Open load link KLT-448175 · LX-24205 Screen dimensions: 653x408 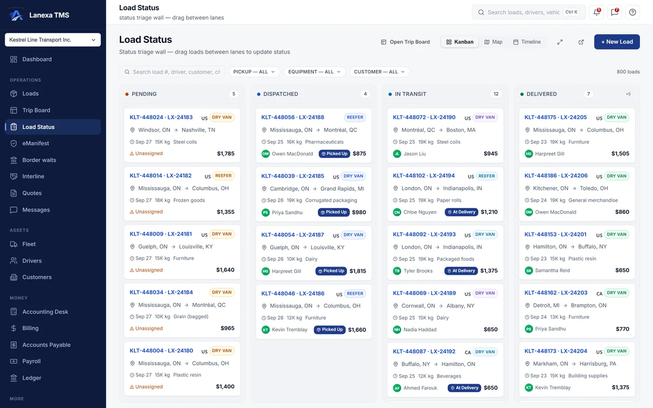tap(556, 118)
